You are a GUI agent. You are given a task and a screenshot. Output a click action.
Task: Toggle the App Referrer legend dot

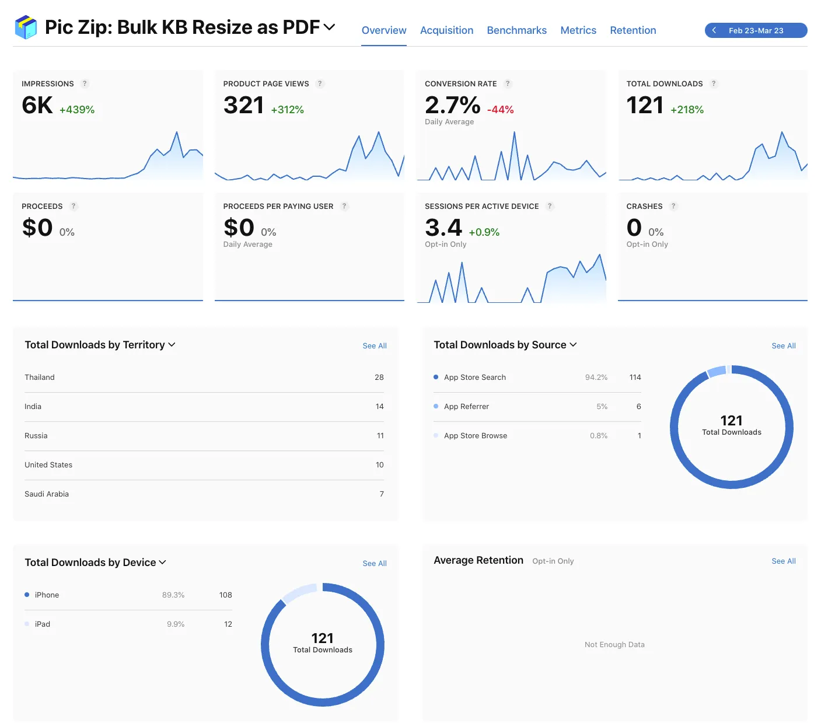click(x=436, y=406)
